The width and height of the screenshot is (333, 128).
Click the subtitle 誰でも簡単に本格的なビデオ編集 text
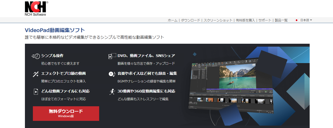tap(94, 37)
